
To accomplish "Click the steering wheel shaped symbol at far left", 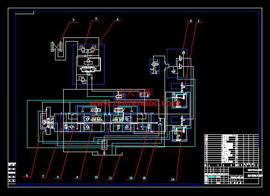I will tap(48, 121).
